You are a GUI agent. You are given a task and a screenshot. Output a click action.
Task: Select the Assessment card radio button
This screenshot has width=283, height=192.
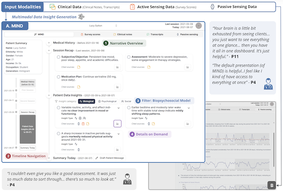128,57
